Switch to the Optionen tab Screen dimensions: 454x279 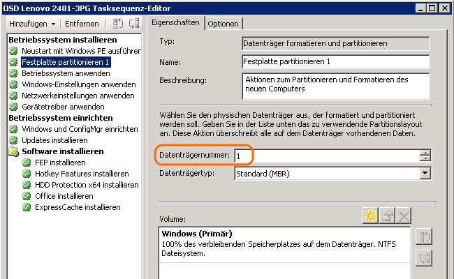coord(223,24)
